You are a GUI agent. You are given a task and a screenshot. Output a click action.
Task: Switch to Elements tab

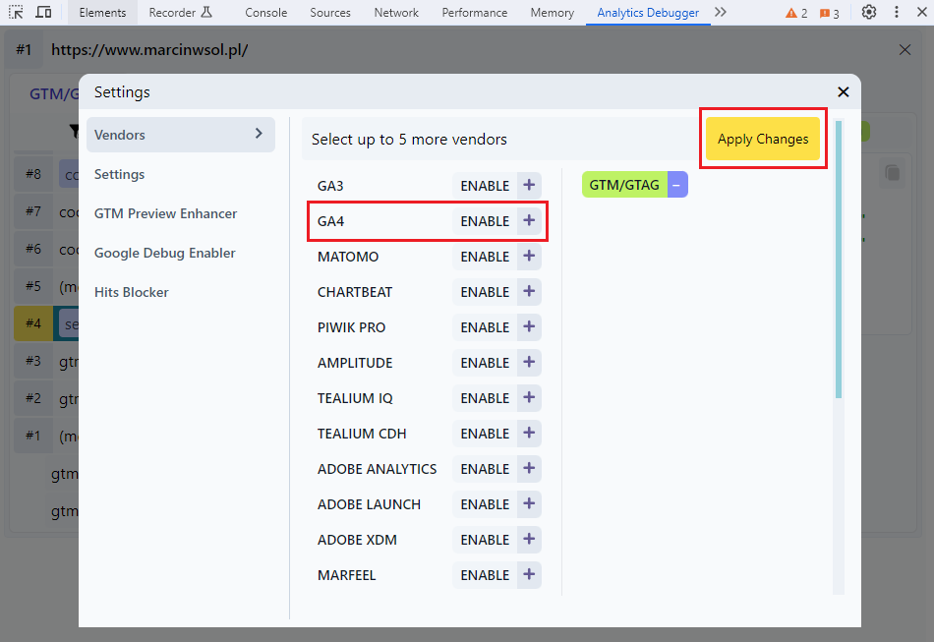102,13
